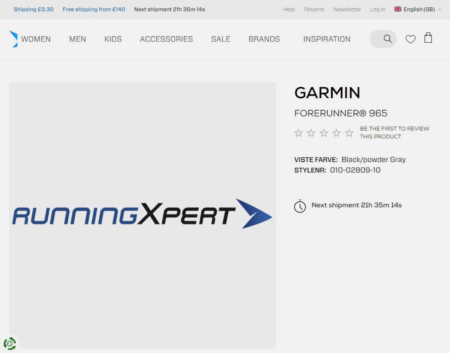
Task: Open the BRANDS menu
Action: [x=264, y=39]
